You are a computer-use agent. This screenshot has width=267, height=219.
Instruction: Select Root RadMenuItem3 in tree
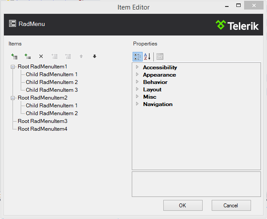(42, 121)
